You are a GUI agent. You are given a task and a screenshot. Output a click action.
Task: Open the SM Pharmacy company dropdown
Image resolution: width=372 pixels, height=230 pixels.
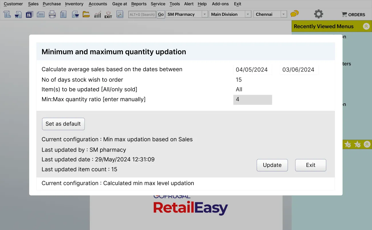click(x=205, y=14)
